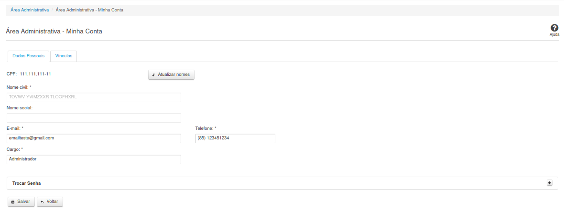Click the Nome social field label
This screenshot has width=564, height=212.
pyautogui.click(x=19, y=108)
